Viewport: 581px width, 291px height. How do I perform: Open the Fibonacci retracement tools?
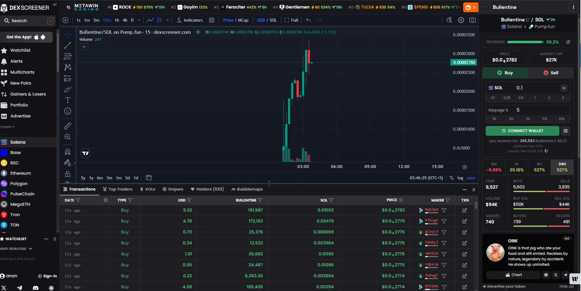(67, 56)
